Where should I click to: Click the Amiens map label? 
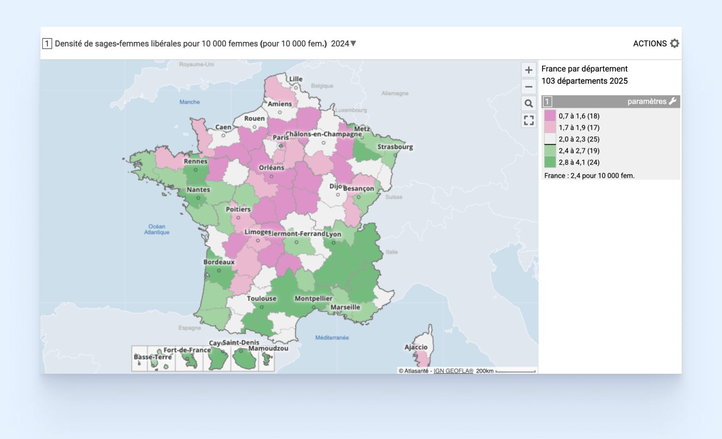coord(280,104)
